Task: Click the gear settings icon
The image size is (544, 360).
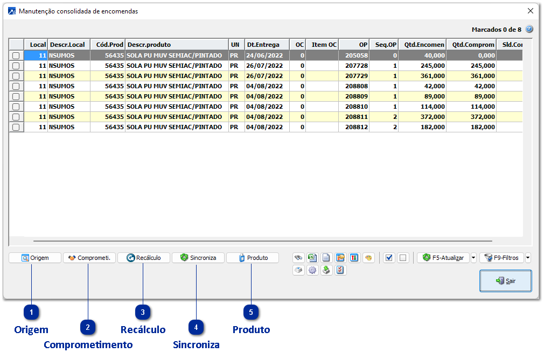Action: point(312,270)
